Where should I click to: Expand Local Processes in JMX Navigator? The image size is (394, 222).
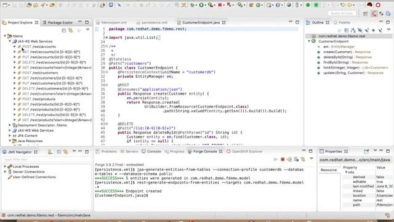(5, 166)
